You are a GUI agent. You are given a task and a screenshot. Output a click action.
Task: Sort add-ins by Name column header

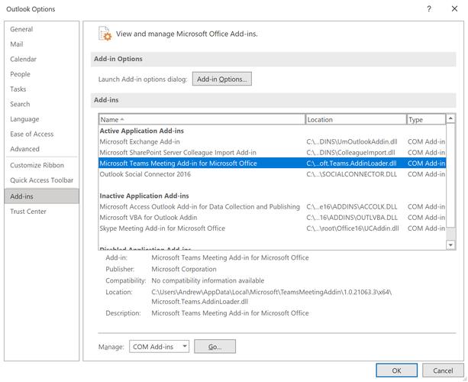click(202, 120)
